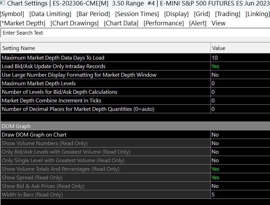Edit Number of Levels for Bid/Ask Depth value
Screen dimensions: 270x205
tap(240, 92)
